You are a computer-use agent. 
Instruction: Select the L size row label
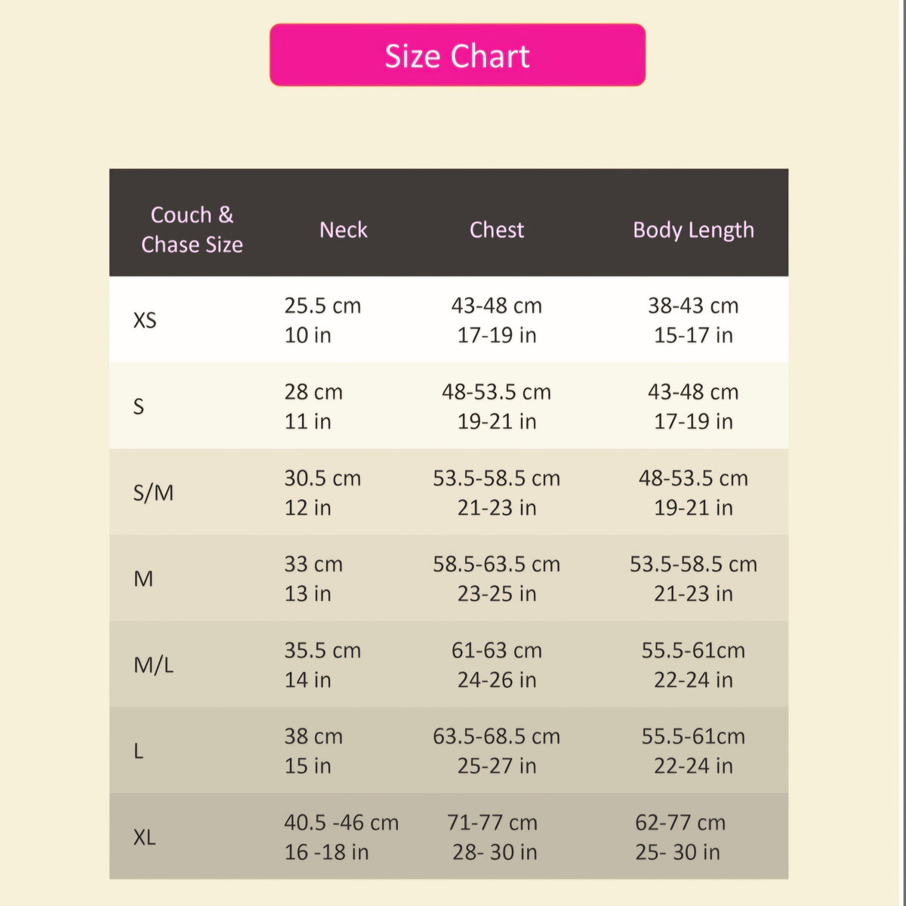pos(138,751)
